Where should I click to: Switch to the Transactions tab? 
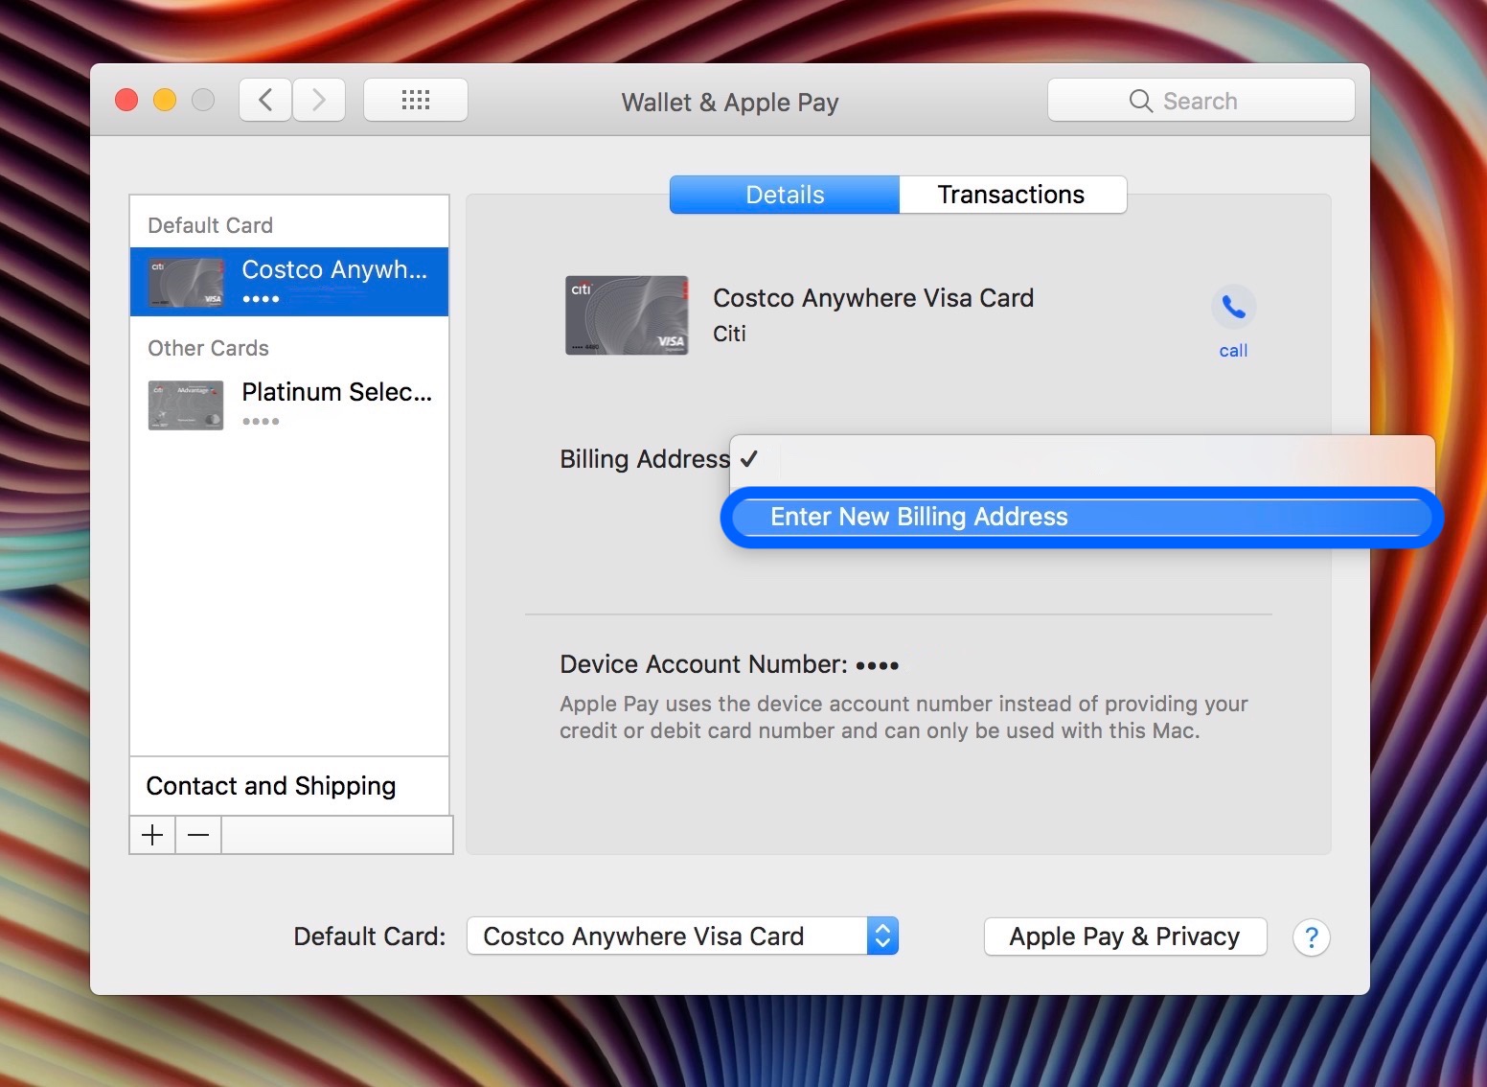pyautogui.click(x=1012, y=195)
